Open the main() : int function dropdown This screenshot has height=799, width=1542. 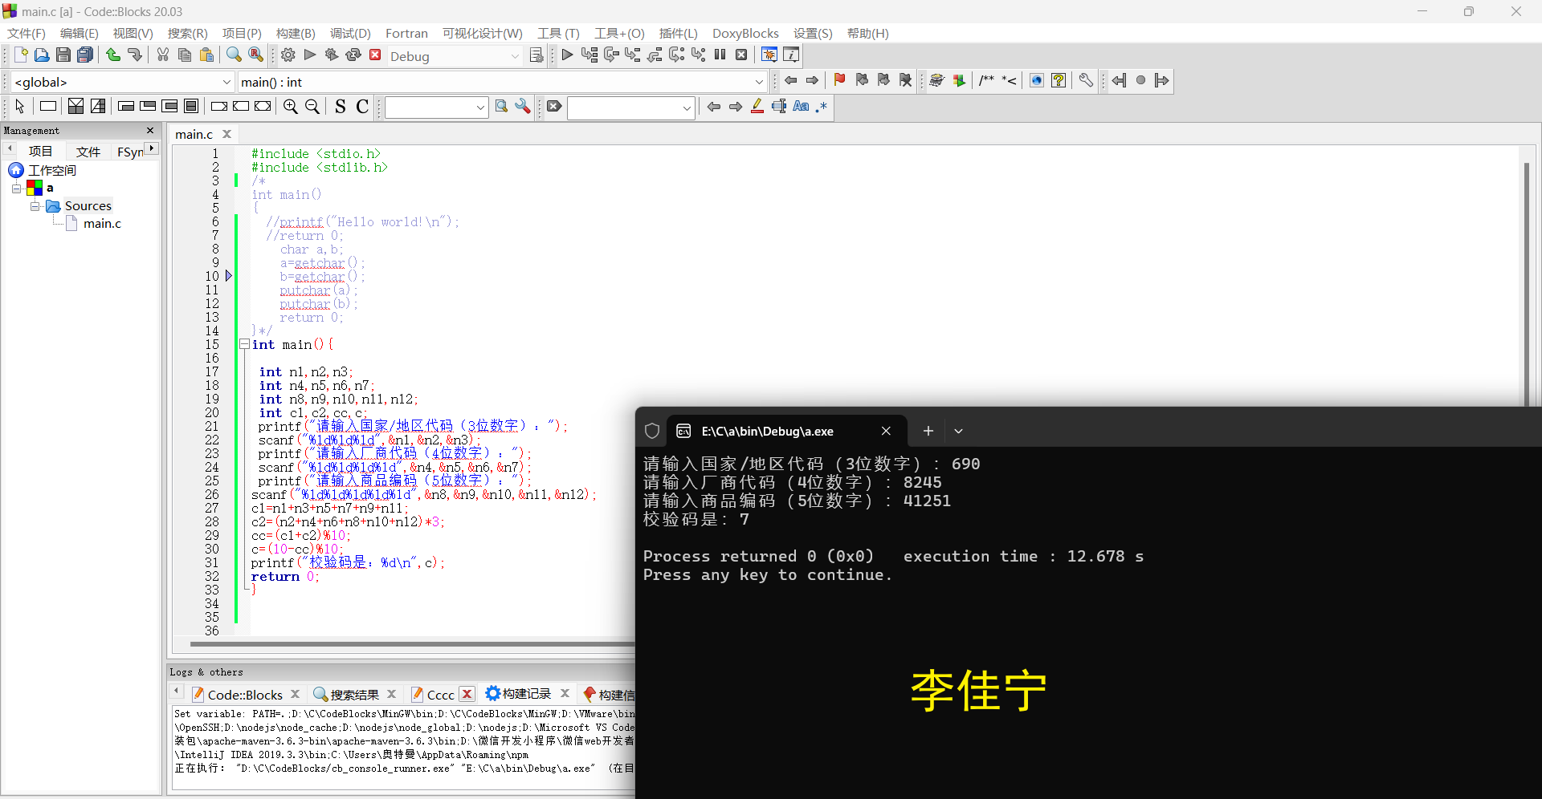502,82
